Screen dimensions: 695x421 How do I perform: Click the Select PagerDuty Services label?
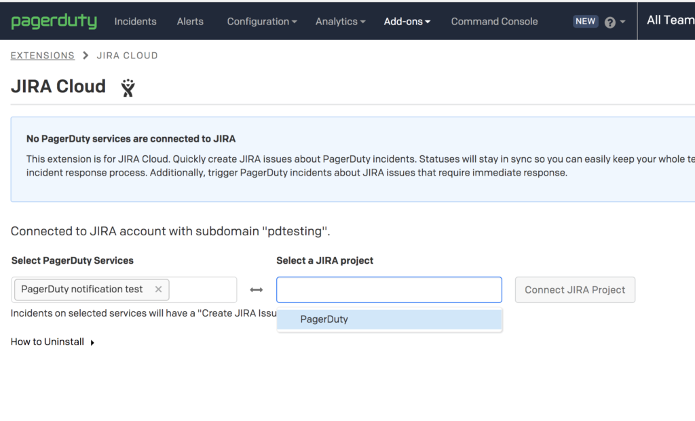(x=72, y=260)
